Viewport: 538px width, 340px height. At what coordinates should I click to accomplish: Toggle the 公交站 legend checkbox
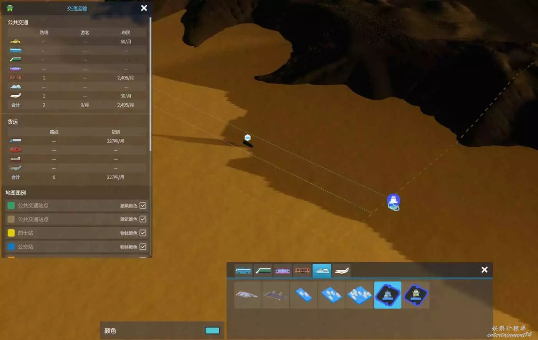pos(143,247)
